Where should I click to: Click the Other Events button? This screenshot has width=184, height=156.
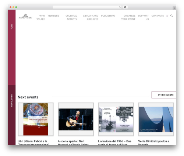[x=164, y=95]
